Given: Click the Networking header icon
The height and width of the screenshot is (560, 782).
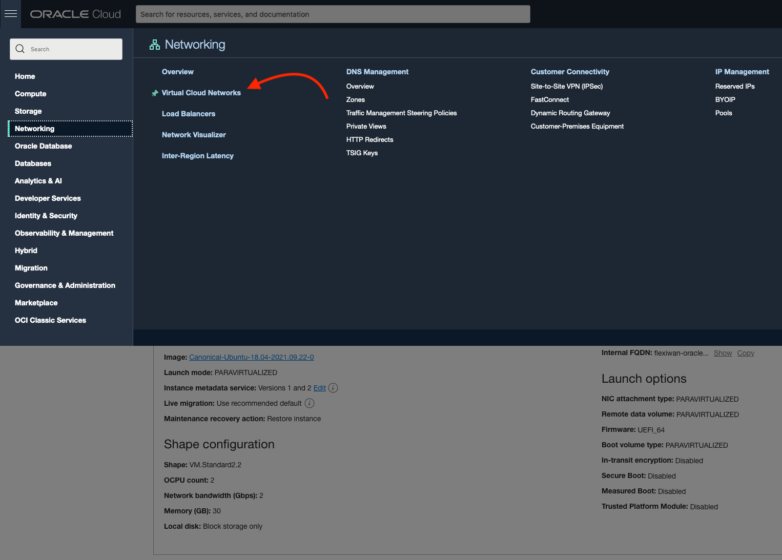Looking at the screenshot, I should (155, 45).
